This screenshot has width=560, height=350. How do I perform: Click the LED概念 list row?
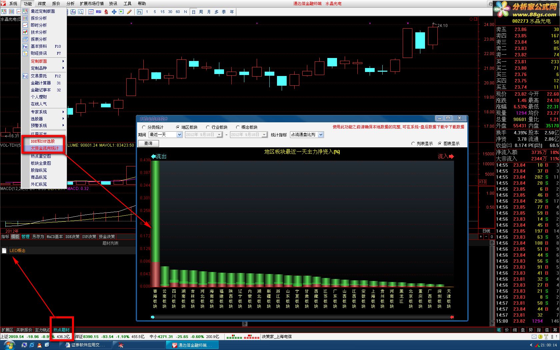[x=68, y=251]
